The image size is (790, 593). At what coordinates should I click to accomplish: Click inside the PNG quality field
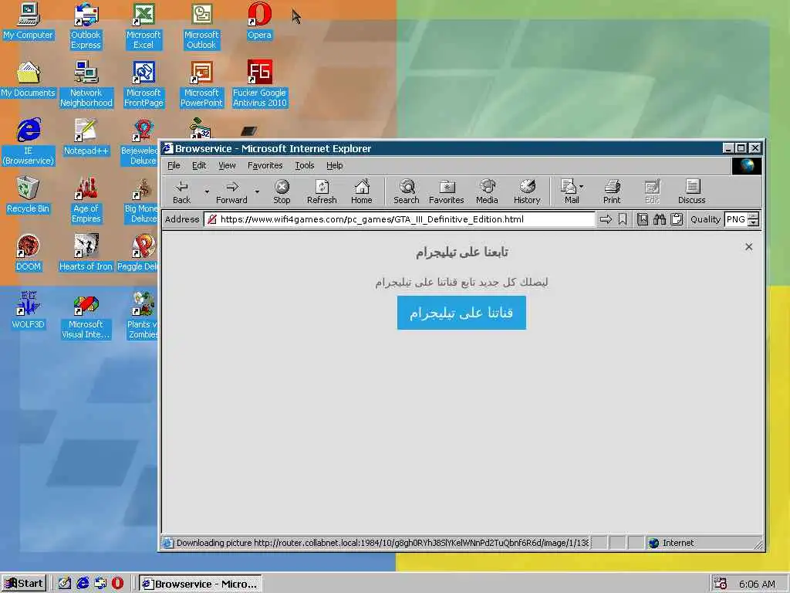736,219
